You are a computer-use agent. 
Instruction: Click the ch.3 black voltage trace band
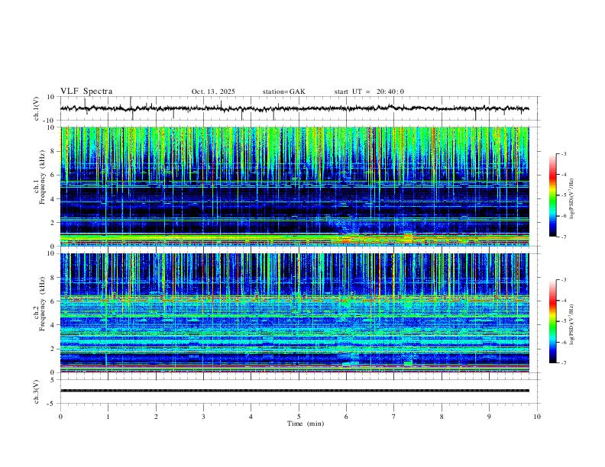pos(294,391)
